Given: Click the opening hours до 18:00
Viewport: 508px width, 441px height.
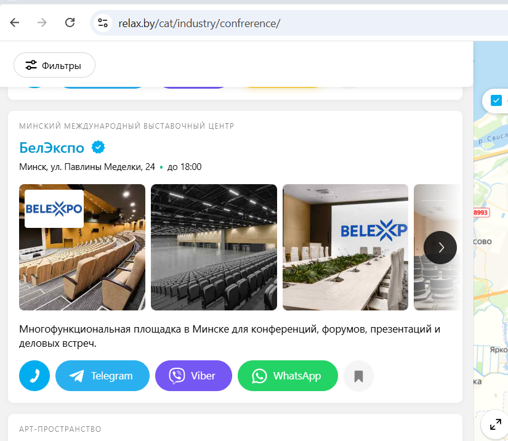Looking at the screenshot, I should point(184,167).
